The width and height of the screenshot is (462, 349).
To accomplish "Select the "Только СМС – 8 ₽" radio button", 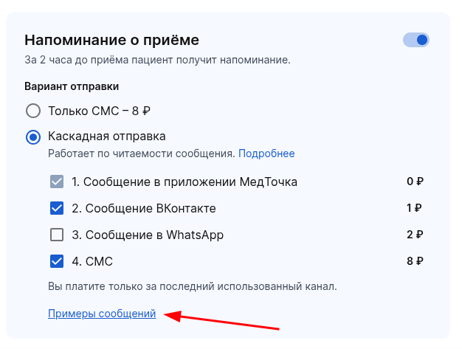I will coord(33,111).
